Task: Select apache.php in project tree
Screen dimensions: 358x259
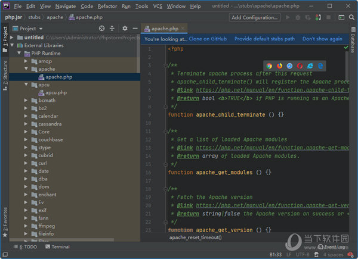Action: [x=75, y=77]
